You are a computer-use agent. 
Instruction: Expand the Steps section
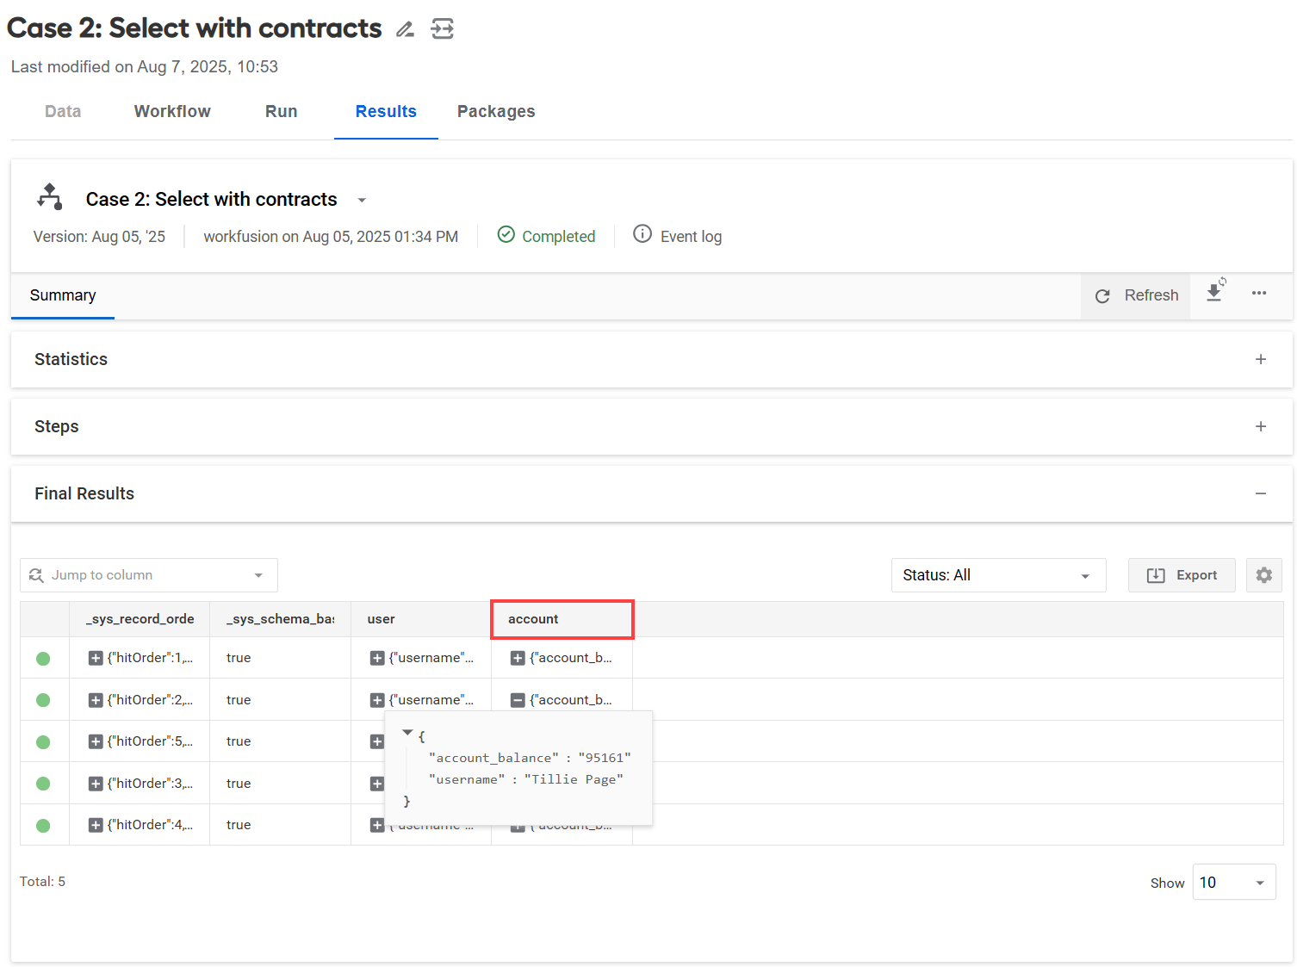click(1261, 426)
